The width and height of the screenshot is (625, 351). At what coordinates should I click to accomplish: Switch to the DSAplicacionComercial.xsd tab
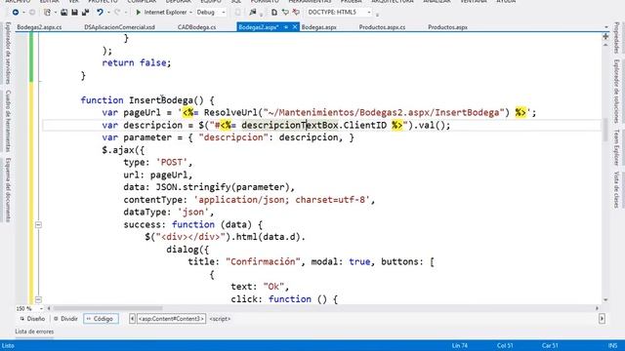click(119, 27)
